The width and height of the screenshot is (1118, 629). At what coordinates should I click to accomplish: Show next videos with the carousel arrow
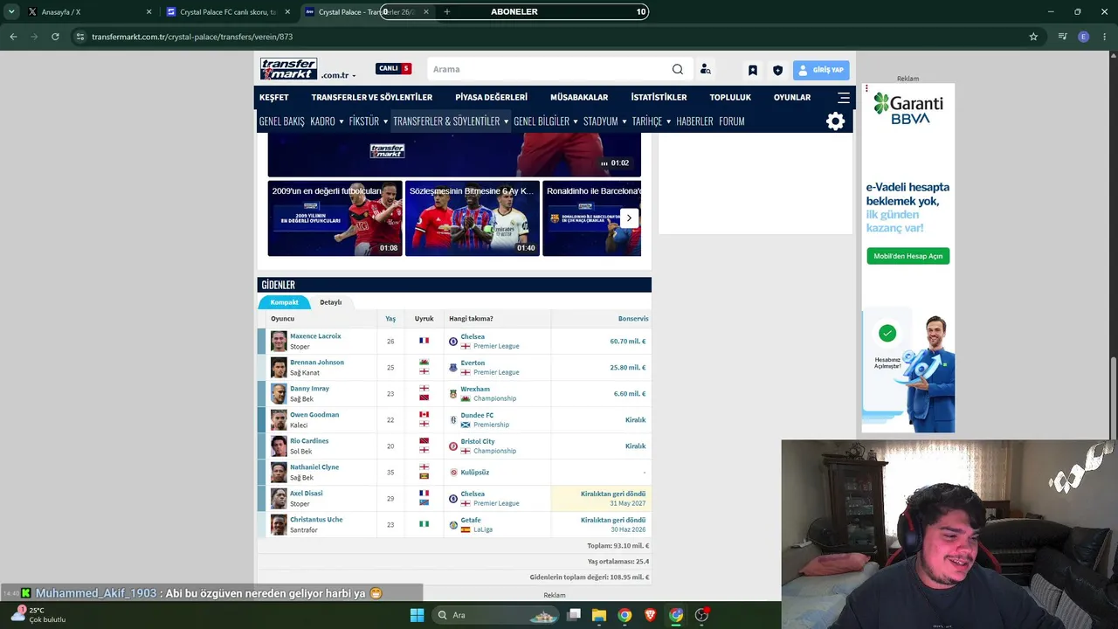pos(629,218)
